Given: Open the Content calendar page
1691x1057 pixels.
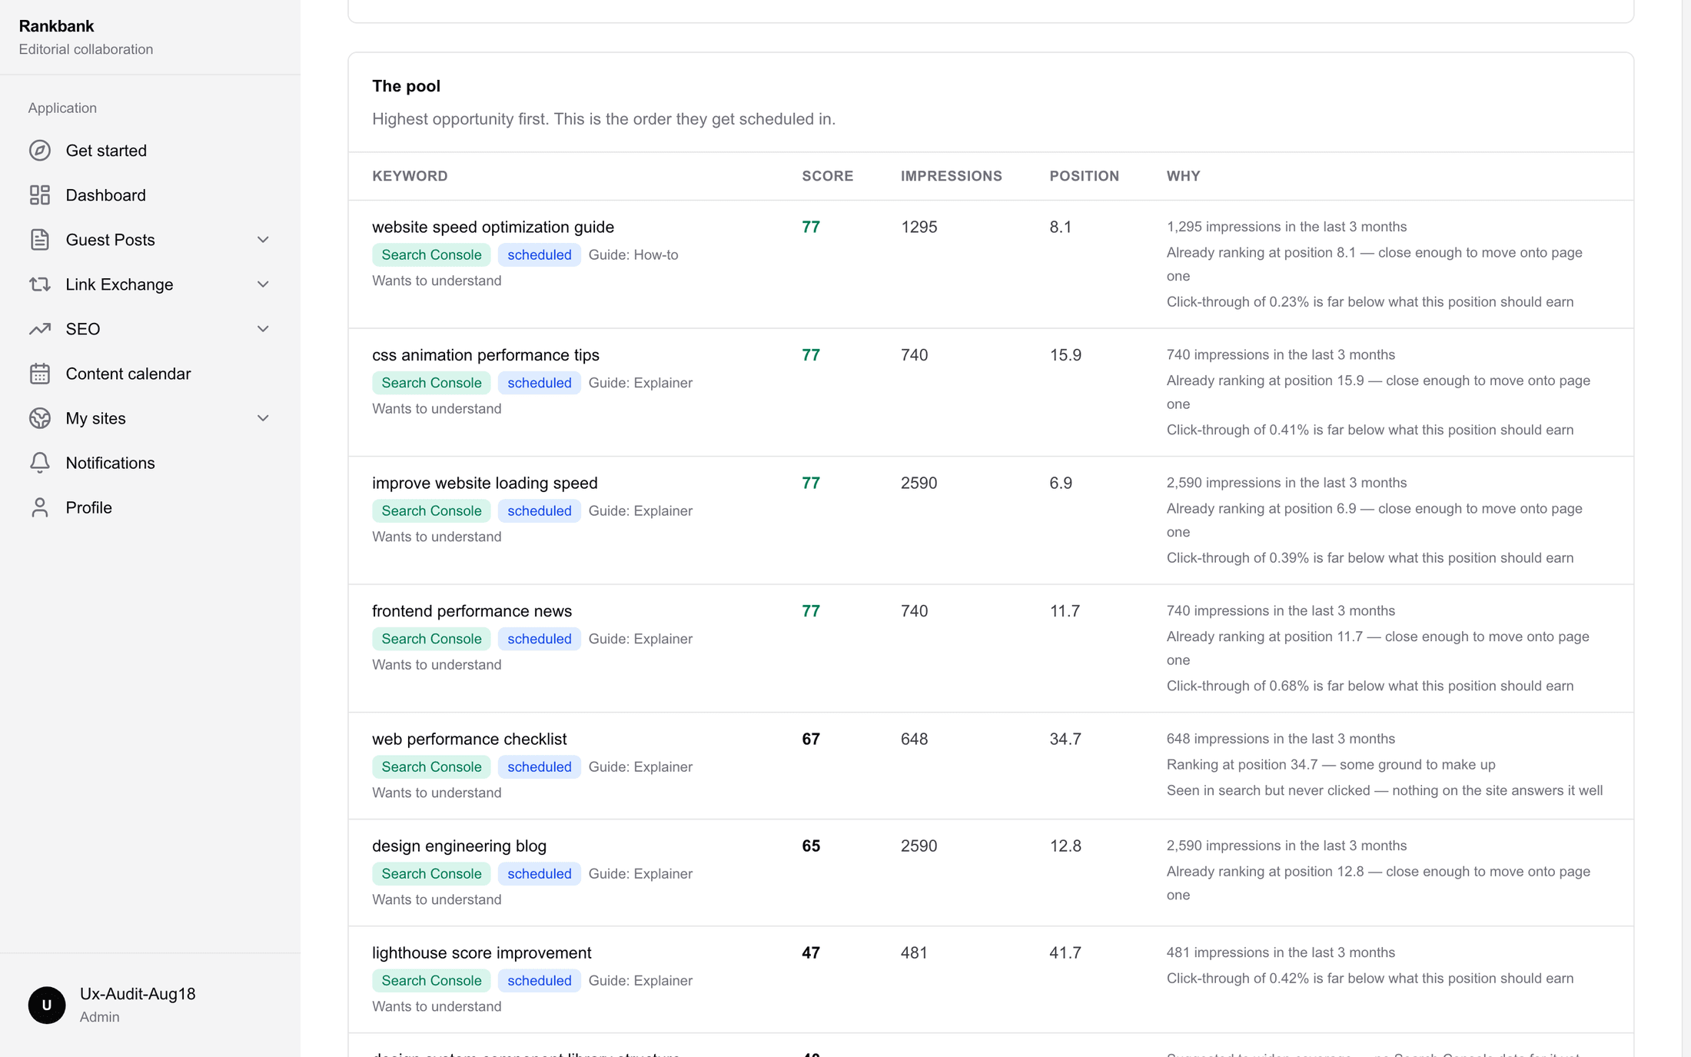Looking at the screenshot, I should click(150, 374).
